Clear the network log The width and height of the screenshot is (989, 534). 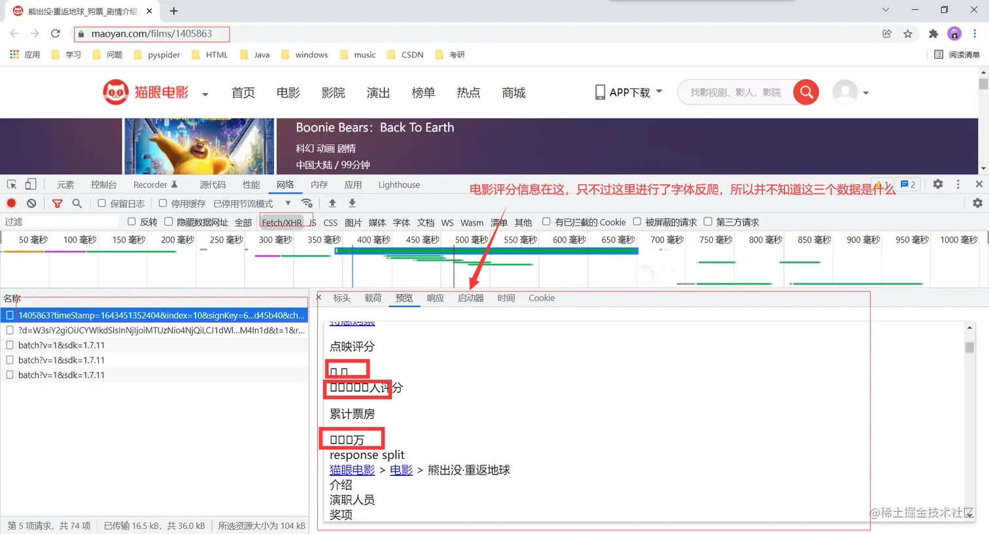31,203
